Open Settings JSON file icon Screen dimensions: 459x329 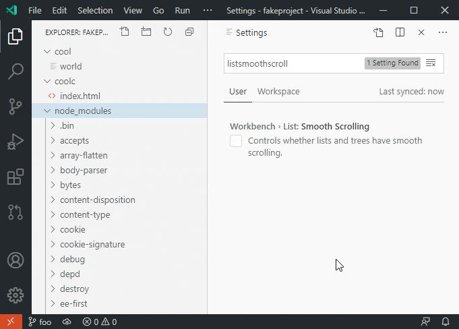(378, 32)
